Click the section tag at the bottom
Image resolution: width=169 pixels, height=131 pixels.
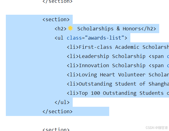[x=56, y=129]
